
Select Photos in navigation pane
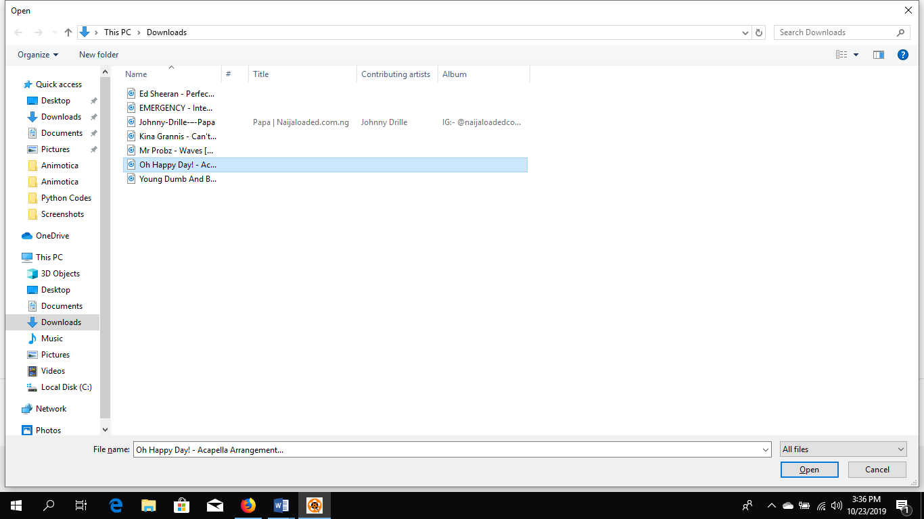[48, 430]
